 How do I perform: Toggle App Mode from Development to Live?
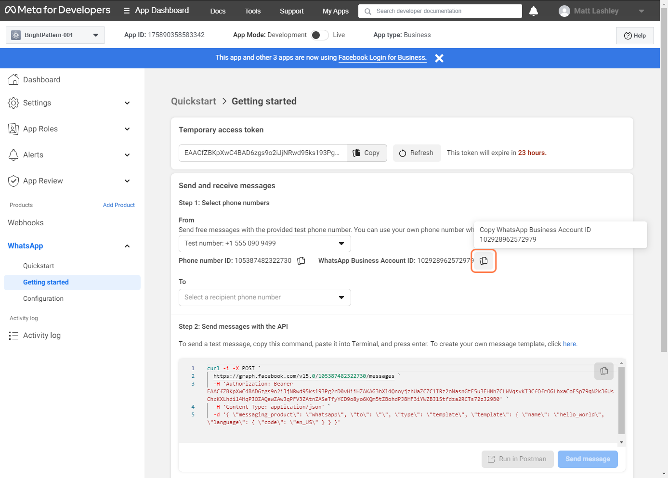coord(320,35)
